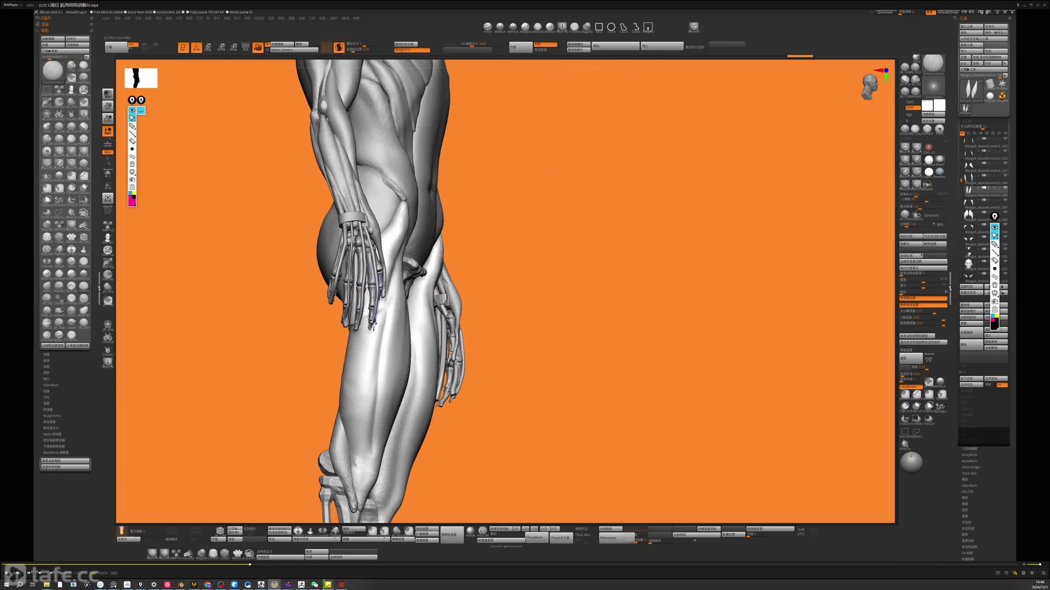Screen dimensions: 1050x590
Task: Click trash icon in white annotation toolbar
Action: (x=132, y=164)
